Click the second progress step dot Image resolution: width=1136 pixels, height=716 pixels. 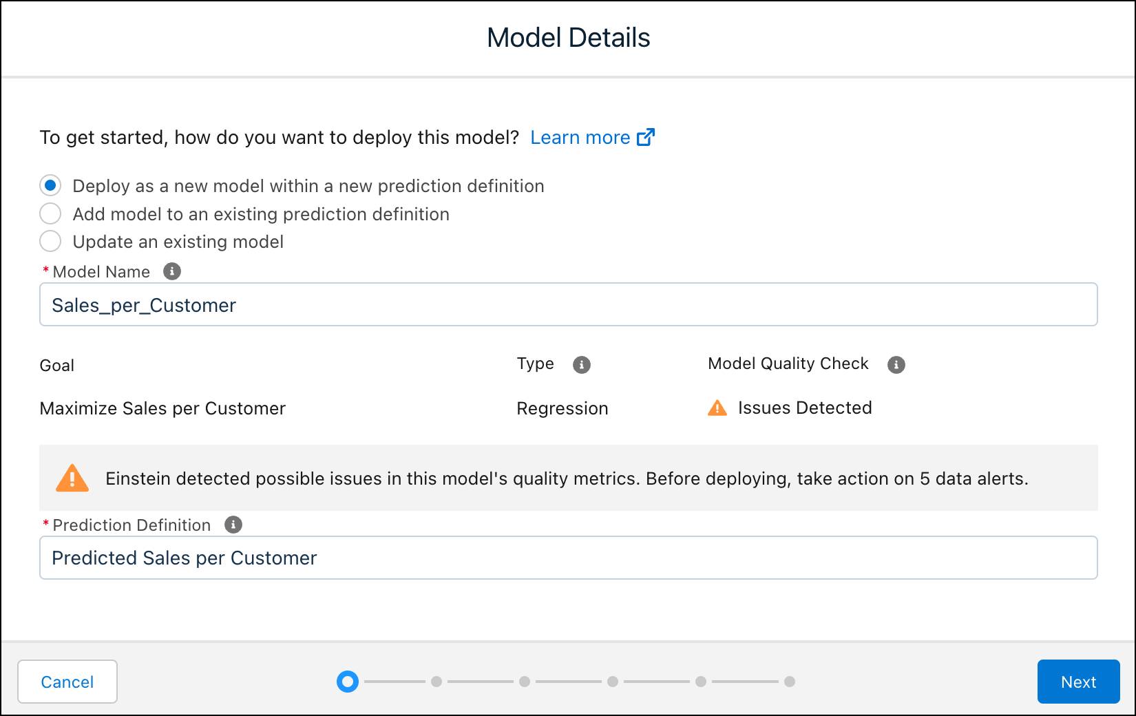437,682
